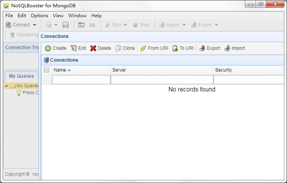Click the Import connections icon in dialog
Image resolution: width=287 pixels, height=183 pixels.
227,48
